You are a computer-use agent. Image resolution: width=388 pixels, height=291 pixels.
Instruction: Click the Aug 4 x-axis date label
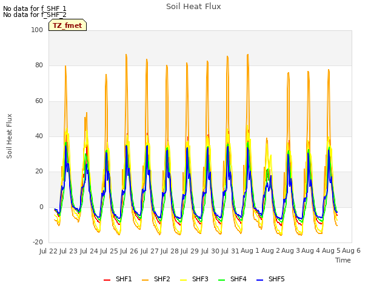click(x=310, y=251)
